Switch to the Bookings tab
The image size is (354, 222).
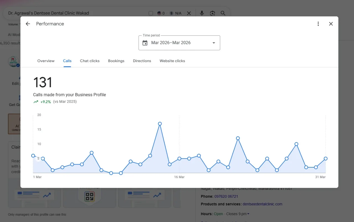[x=116, y=61]
